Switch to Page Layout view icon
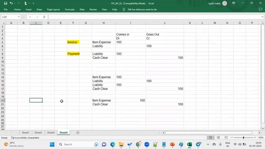 tap(218, 137)
